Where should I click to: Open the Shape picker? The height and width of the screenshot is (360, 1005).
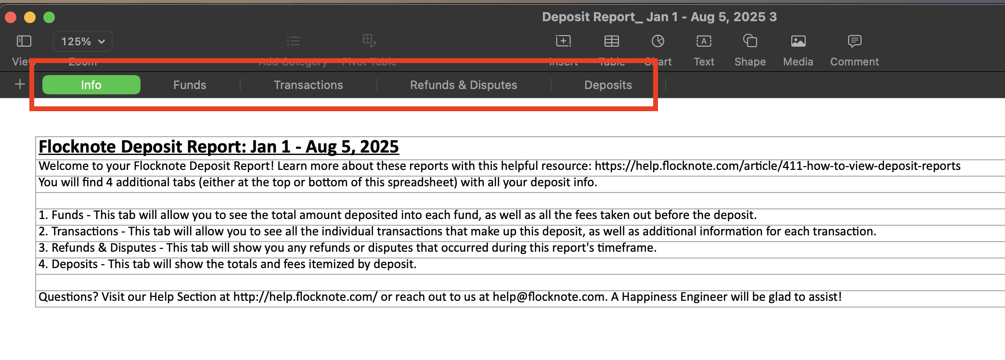click(x=750, y=41)
